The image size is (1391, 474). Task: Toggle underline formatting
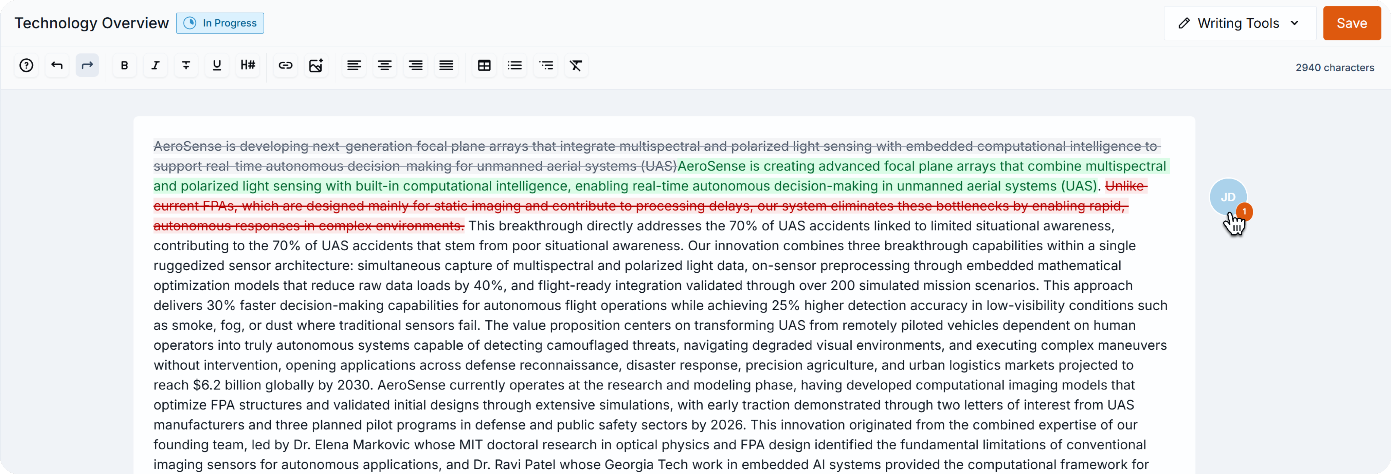coord(217,66)
